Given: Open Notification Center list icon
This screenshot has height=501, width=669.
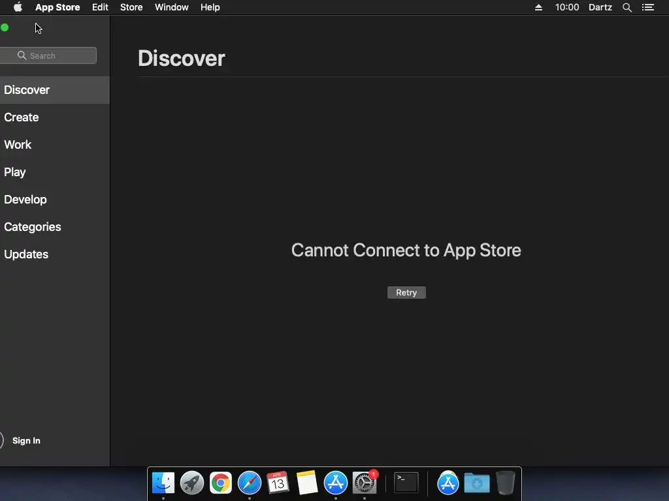Looking at the screenshot, I should pos(648,7).
